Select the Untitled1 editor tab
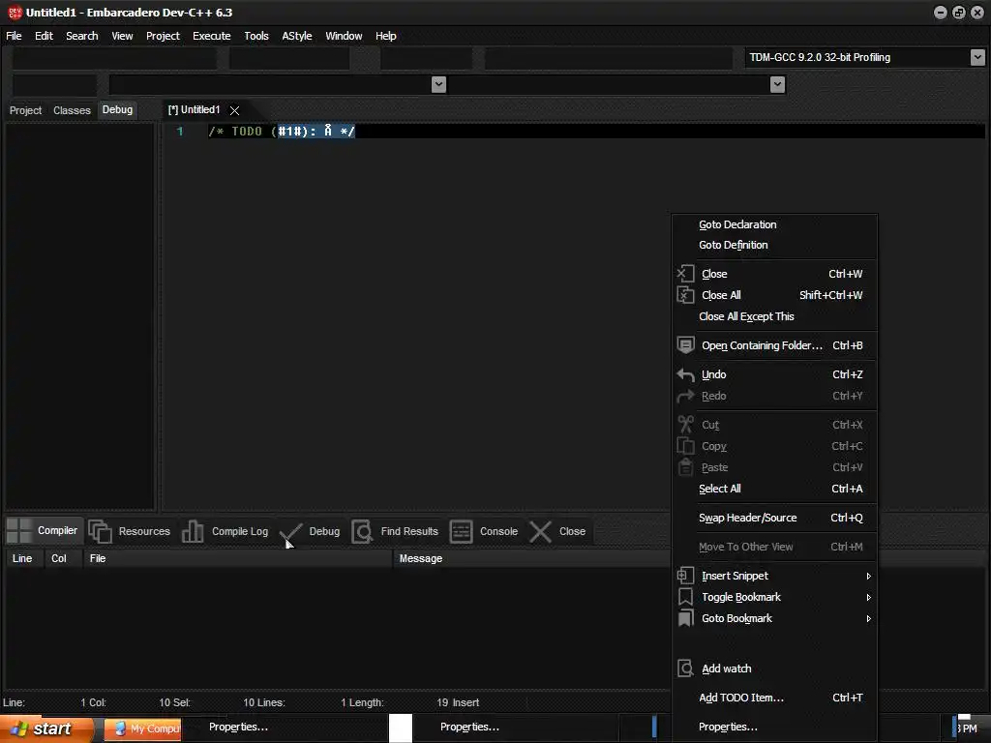 (194, 110)
